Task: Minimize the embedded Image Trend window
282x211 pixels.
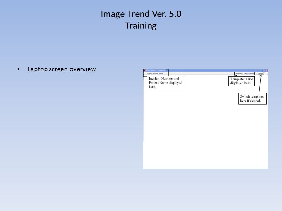Action: (x=262, y=71)
